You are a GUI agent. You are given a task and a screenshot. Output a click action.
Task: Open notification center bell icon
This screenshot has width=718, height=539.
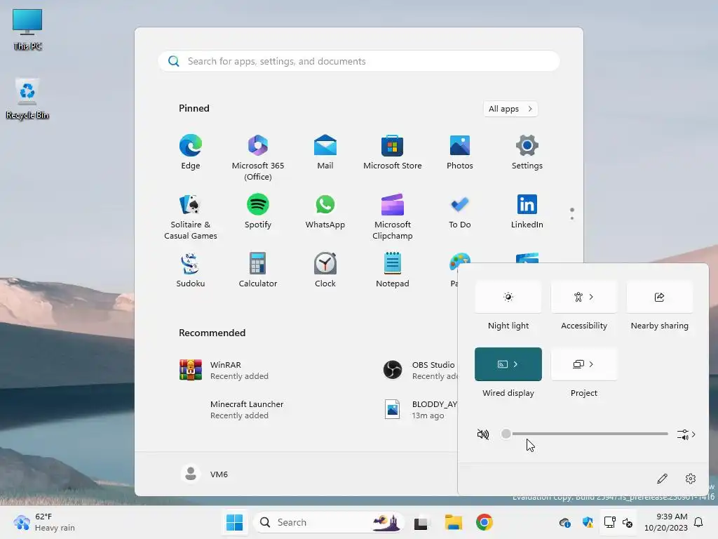pos(698,522)
